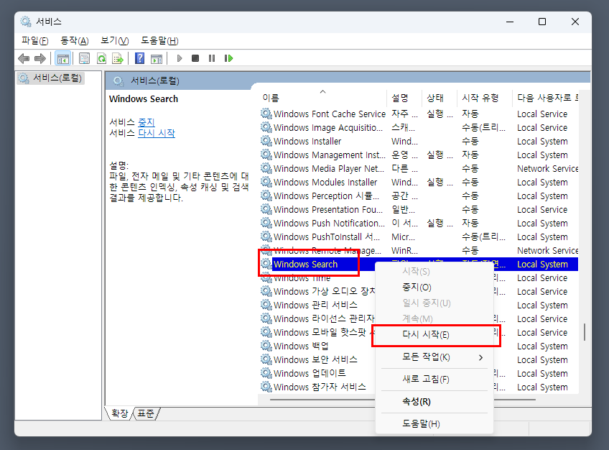The height and width of the screenshot is (450, 609).
Task: Toggle the action pane toolbar icon
Action: pyautogui.click(x=157, y=59)
